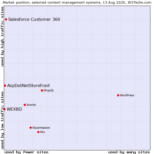Click the 'used by low traffic sites' label
Screen dimensions: 154x154
[x=2, y=120]
